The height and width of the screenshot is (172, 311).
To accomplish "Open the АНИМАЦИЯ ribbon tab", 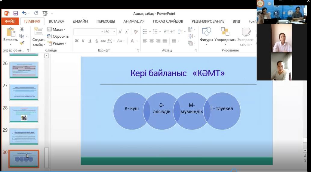I will tap(134, 21).
